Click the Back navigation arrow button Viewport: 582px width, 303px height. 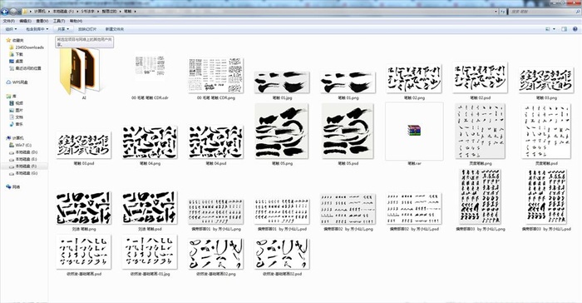4,12
